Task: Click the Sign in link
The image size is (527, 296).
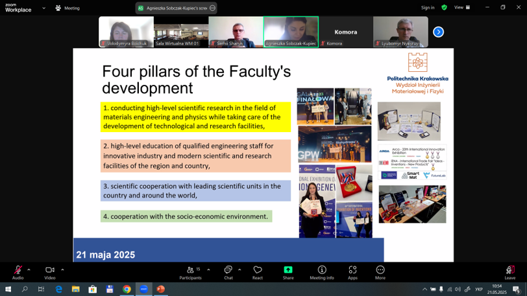Action: point(428,8)
